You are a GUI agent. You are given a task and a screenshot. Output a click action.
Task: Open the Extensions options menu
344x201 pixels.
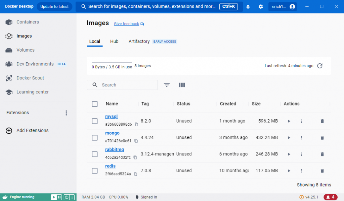pyautogui.click(x=66, y=113)
